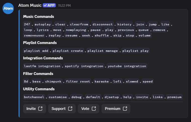Click the 'history' command tag
The height and width of the screenshot is (122, 191).
coord(124,24)
